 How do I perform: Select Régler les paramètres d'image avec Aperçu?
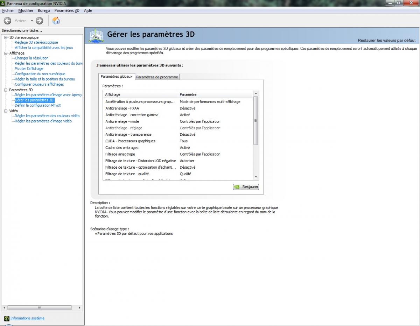[49, 95]
